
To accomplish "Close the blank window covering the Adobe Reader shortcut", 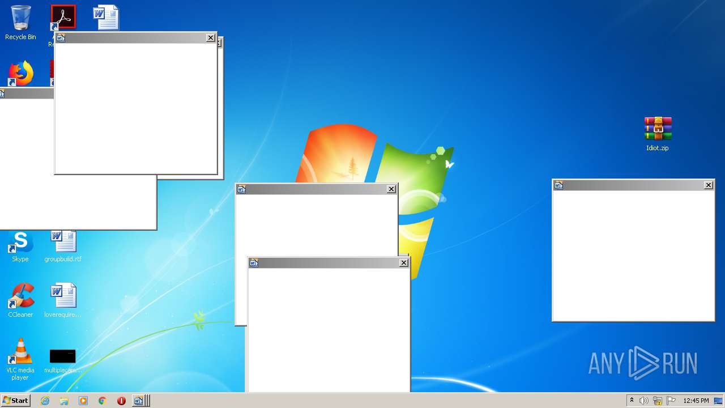I will click(x=211, y=38).
